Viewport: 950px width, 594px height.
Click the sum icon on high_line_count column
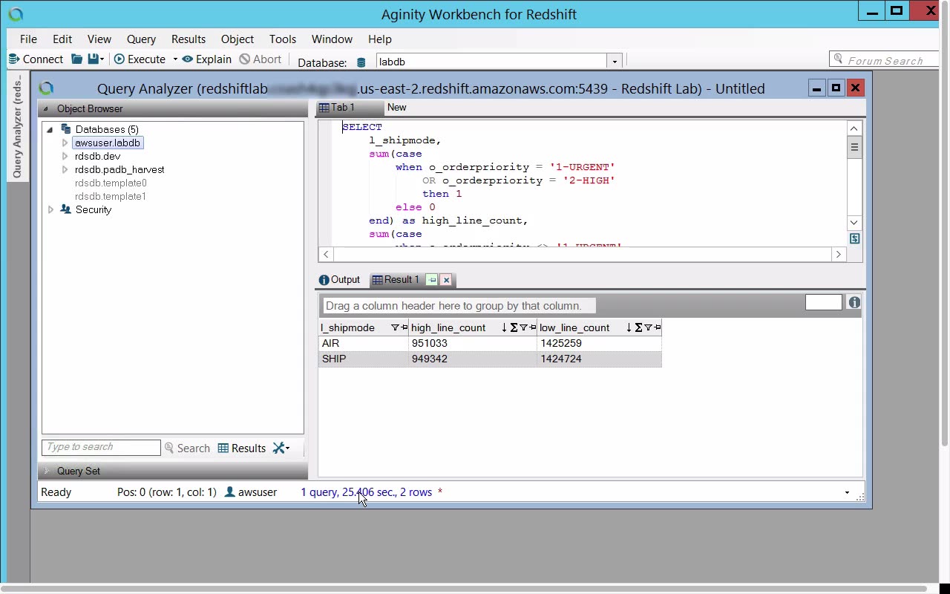pyautogui.click(x=514, y=327)
